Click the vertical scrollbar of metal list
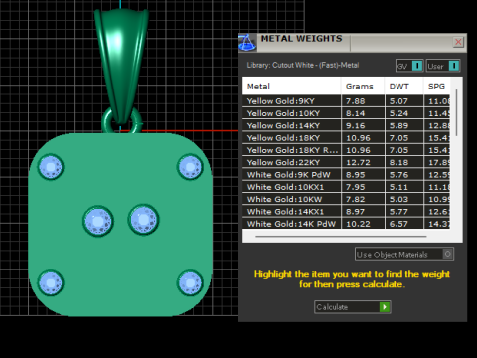This screenshot has width=477, height=358. (457, 112)
